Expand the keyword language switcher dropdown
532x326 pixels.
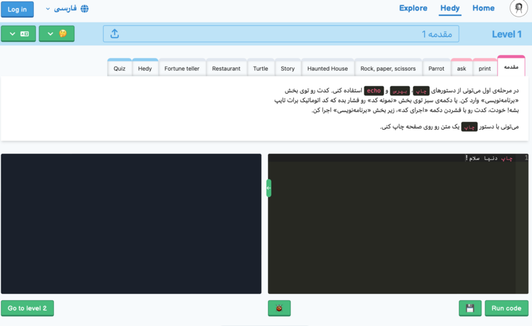click(18, 34)
